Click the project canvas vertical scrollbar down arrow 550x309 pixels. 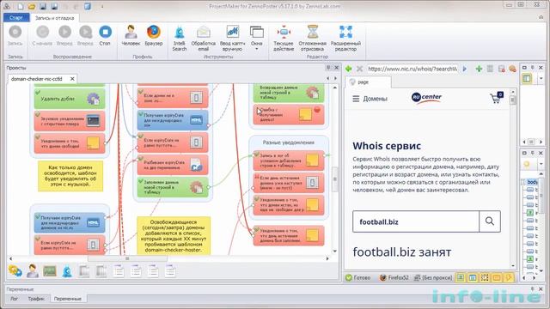[x=334, y=251]
